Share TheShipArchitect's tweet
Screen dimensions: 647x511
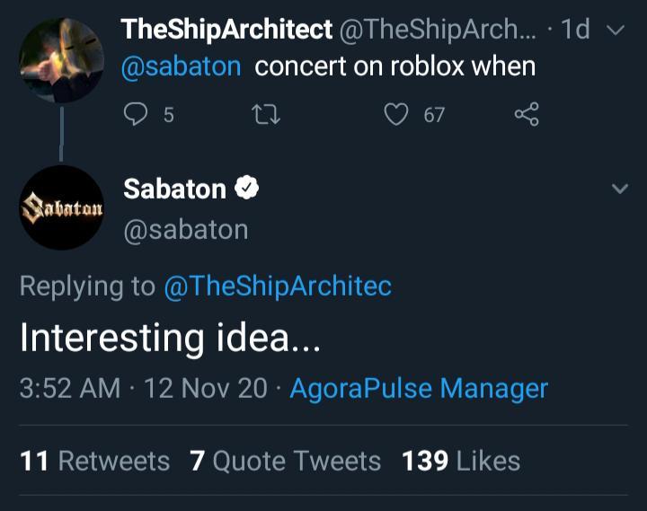click(527, 114)
